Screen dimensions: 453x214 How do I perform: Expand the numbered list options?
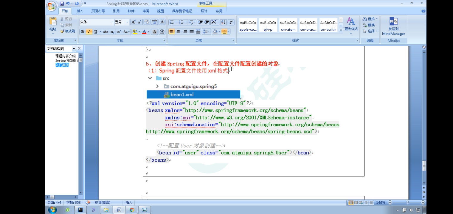coord(185,22)
